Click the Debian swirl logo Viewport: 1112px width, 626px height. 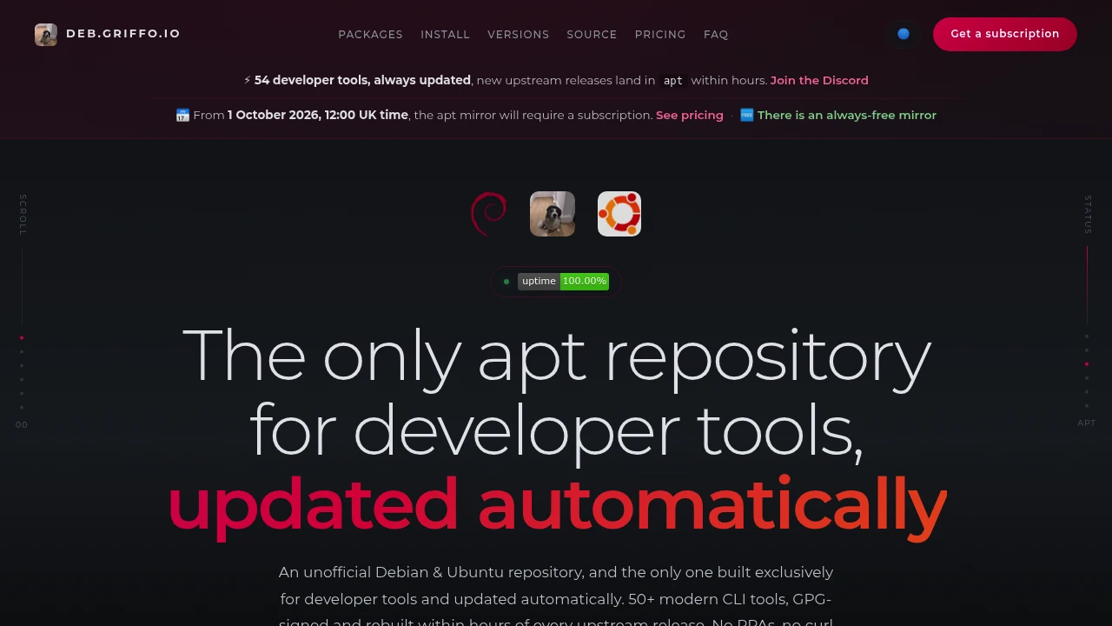pos(489,214)
